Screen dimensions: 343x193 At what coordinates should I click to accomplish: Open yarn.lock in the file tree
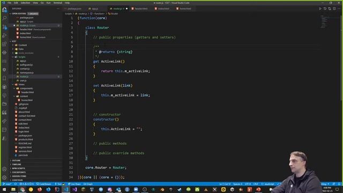tap(23, 155)
